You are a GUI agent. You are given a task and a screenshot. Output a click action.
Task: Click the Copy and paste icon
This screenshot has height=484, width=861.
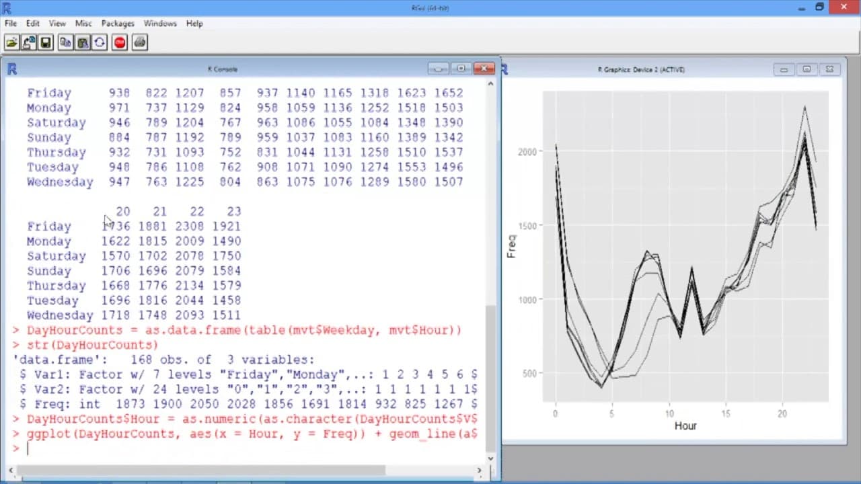[100, 43]
